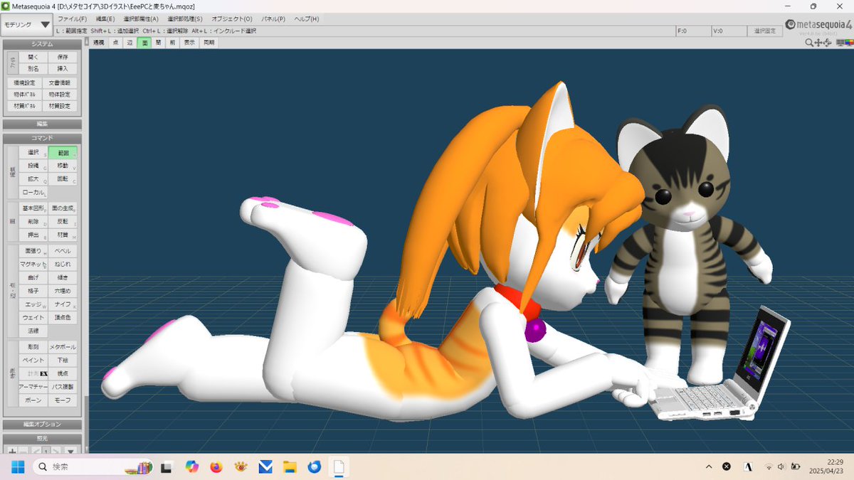Open the Windows Start menu
The image size is (854, 480).
[x=17, y=466]
